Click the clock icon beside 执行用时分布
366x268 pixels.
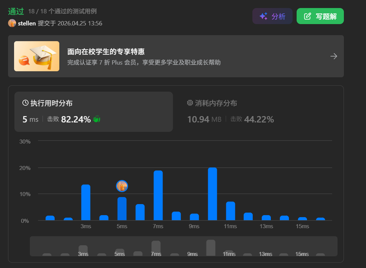(x=25, y=103)
